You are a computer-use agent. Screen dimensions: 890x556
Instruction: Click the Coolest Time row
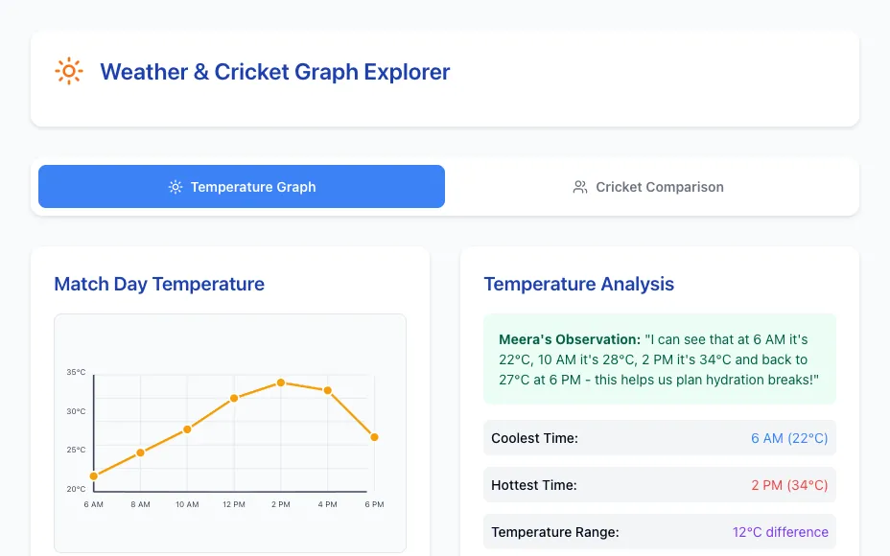click(660, 438)
